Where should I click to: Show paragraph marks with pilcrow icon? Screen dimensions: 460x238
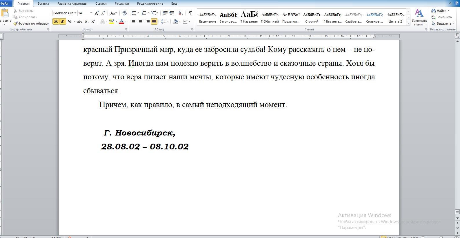point(190,13)
